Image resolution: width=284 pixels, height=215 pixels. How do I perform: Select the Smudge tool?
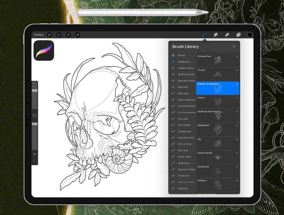click(216, 35)
